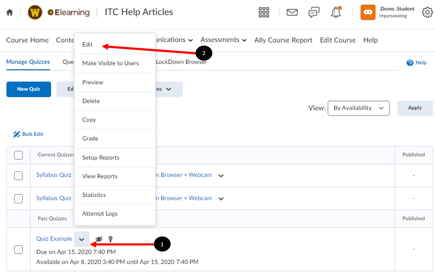
Task: Go to Course Home
Action: (28, 40)
